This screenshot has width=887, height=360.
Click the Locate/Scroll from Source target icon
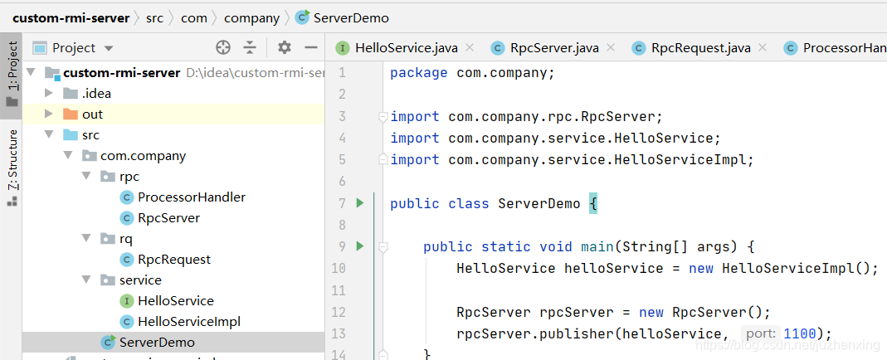pyautogui.click(x=223, y=47)
